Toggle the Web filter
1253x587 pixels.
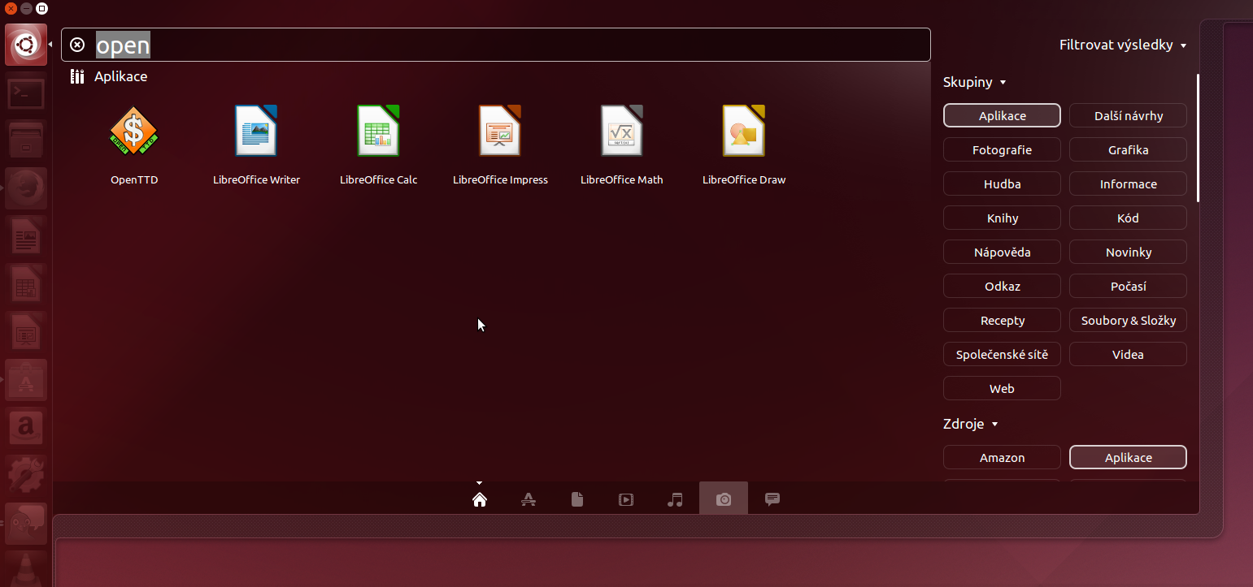(1002, 388)
